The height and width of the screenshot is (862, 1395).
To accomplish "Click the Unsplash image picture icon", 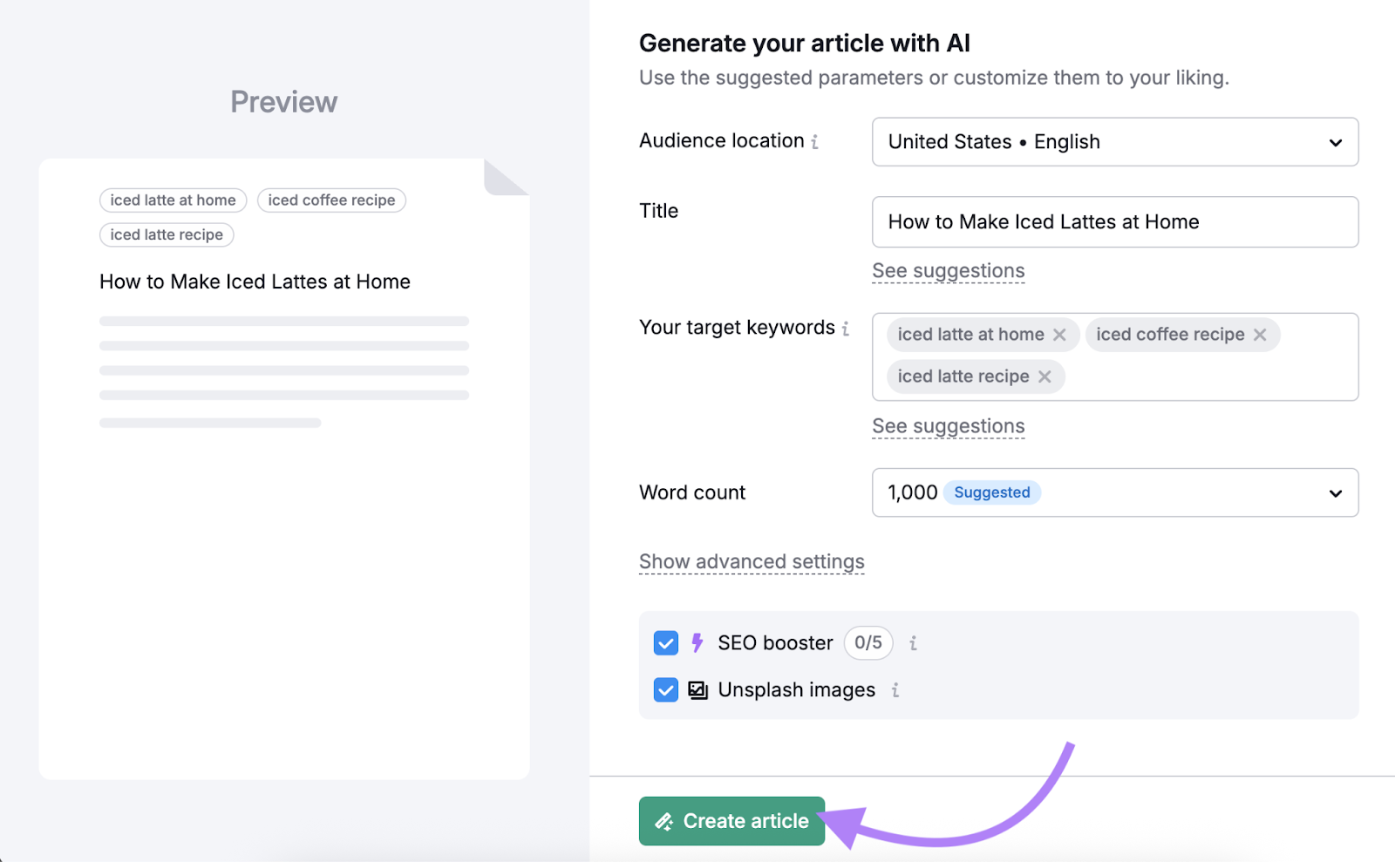I will pyautogui.click(x=697, y=689).
